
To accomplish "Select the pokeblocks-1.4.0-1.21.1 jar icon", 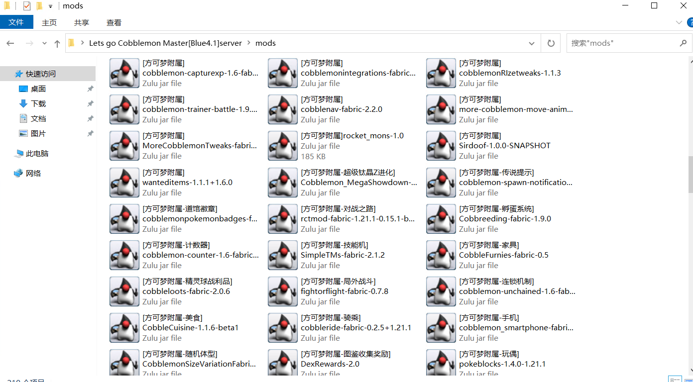I will pos(441,362).
